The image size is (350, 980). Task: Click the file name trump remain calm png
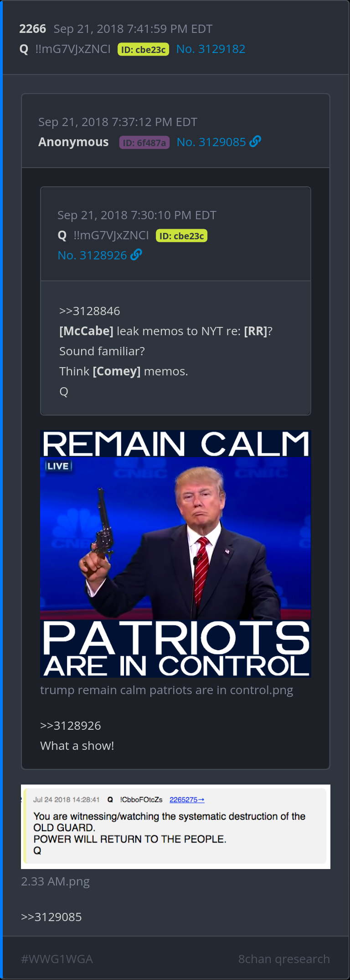click(167, 690)
